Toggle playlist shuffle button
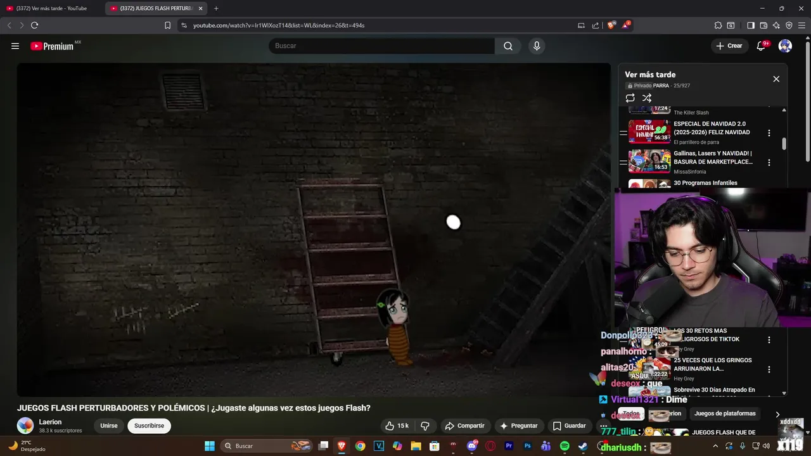This screenshot has height=456, width=811. [647, 98]
